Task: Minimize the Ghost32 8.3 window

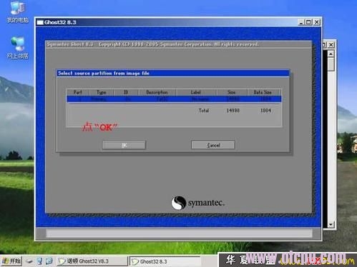Action: [x=301, y=22]
